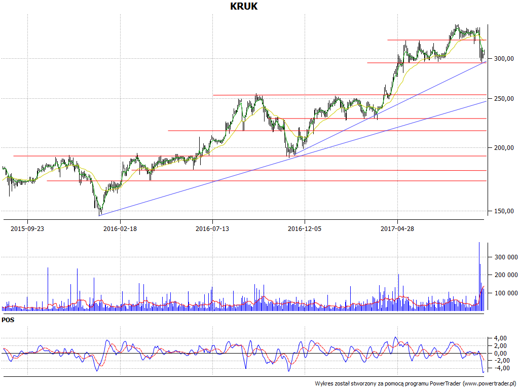Click the 200,00 price axis label
The width and height of the screenshot is (519, 389).
504,148
